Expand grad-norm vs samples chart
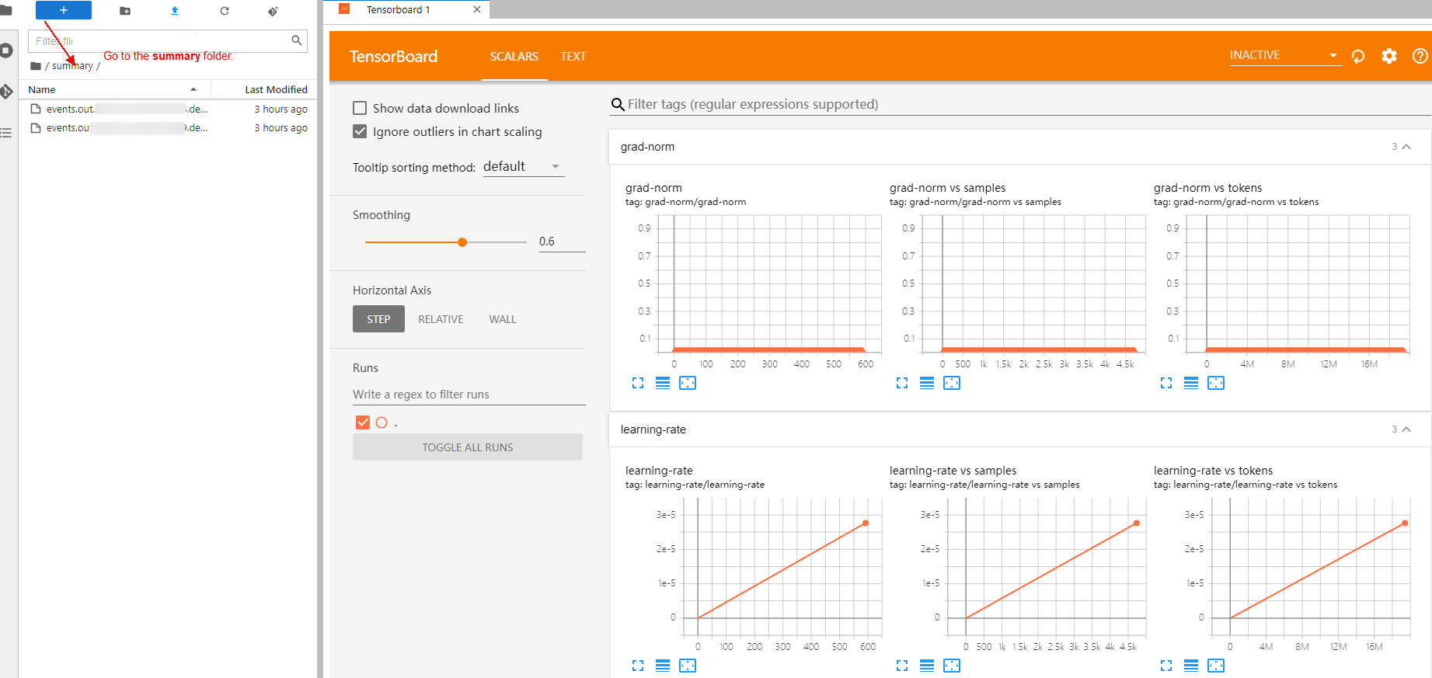Image resolution: width=1432 pixels, height=678 pixels. (x=902, y=383)
